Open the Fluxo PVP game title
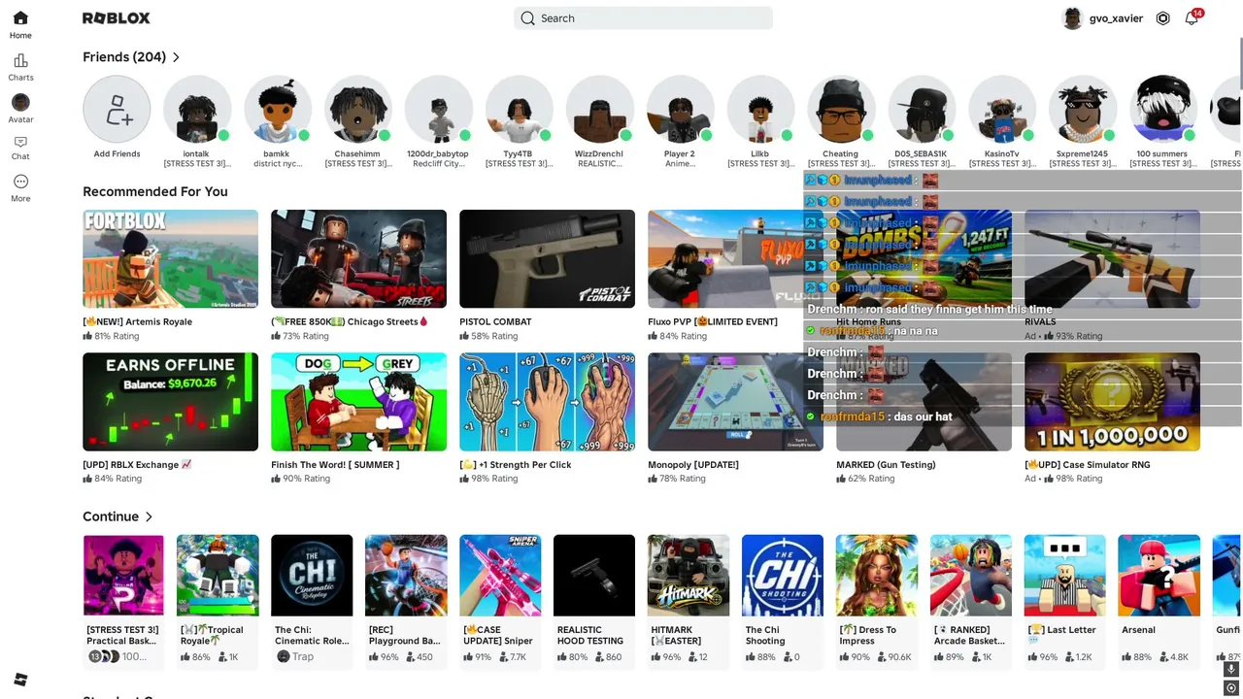This screenshot has height=699, width=1243. click(713, 322)
